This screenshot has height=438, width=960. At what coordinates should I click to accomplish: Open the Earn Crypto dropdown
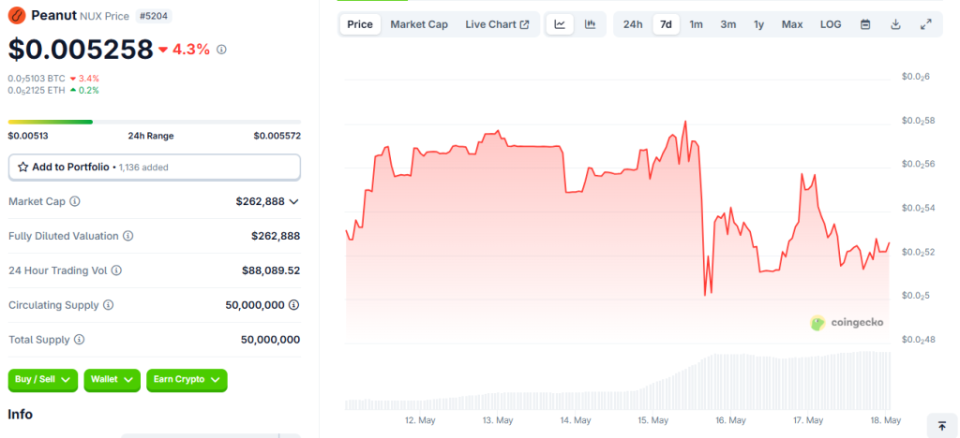coord(187,380)
